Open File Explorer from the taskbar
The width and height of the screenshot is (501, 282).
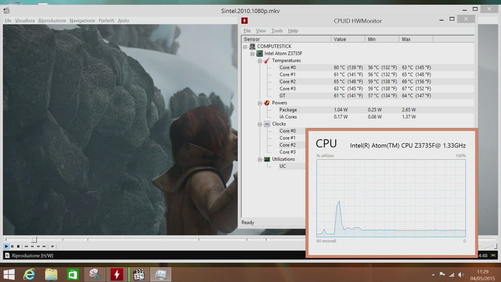pyautogui.click(x=51, y=274)
